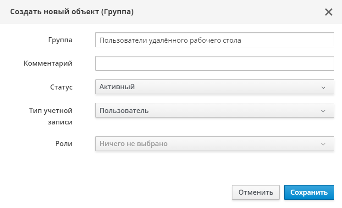Click the Группа field label
This screenshot has height=208, width=342.
point(61,40)
